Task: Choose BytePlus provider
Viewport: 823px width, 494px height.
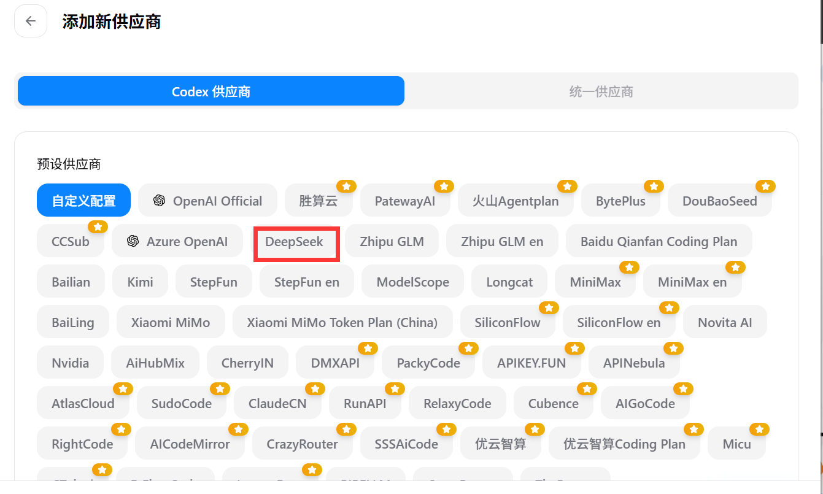Action: point(620,200)
